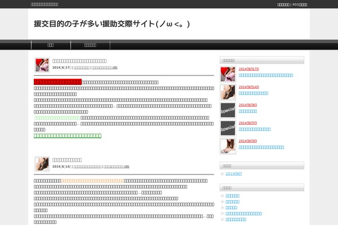Open the fourth, longest link in the sidebar category list
Viewport: 338px width, 225px height.
[x=243, y=214]
